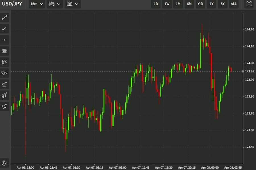256x170 pixels.
Task: Switch to 1W time range
Action: pos(167,4)
